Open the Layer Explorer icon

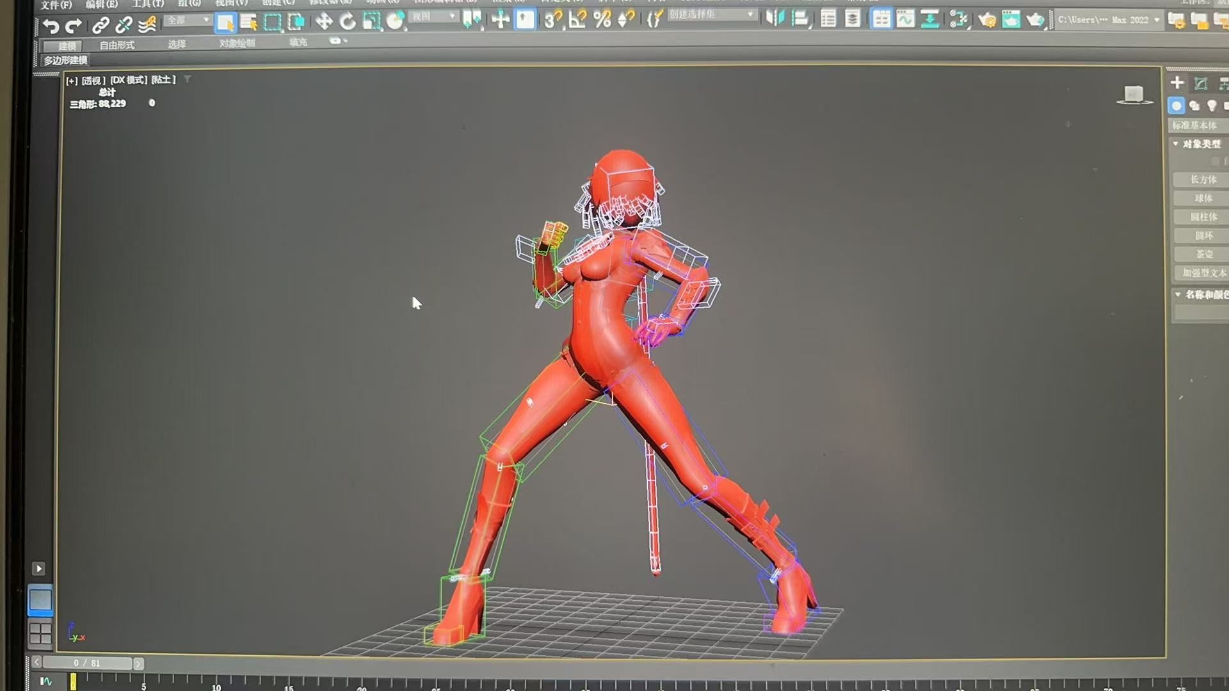[x=853, y=19]
